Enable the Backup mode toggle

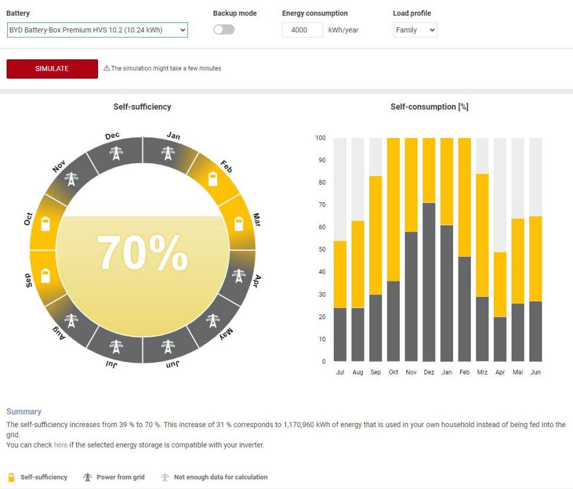point(223,29)
